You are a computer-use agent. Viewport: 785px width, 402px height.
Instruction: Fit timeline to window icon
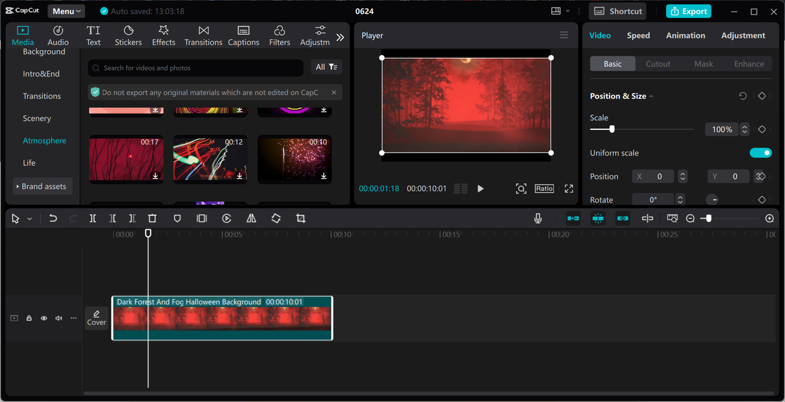672,218
